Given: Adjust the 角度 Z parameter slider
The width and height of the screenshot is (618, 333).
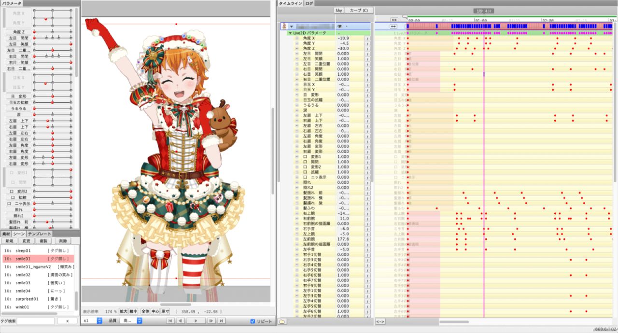Looking at the screenshot, I should 52,31.
